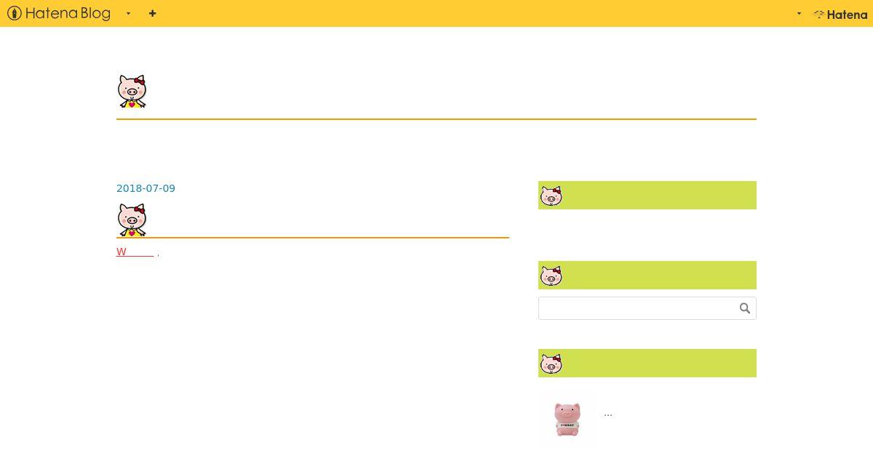The width and height of the screenshot is (873, 458).
Task: Click the pig icon above the search box
Action: (x=551, y=276)
